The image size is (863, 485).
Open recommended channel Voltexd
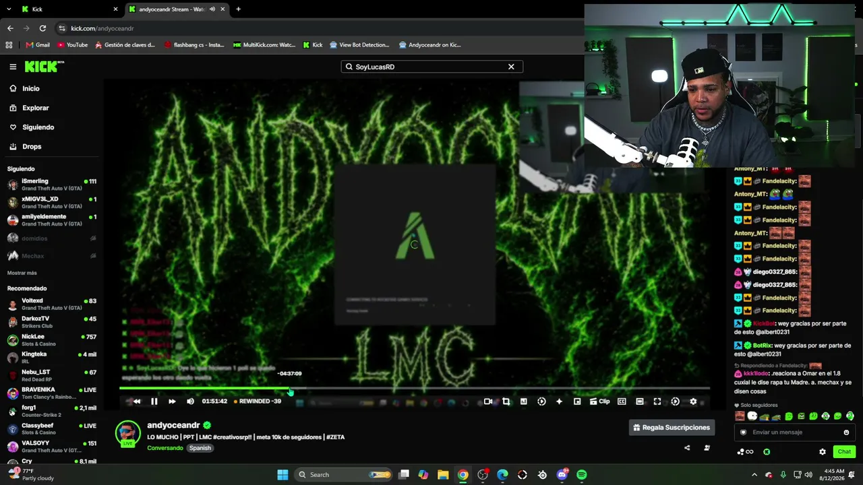pos(52,304)
